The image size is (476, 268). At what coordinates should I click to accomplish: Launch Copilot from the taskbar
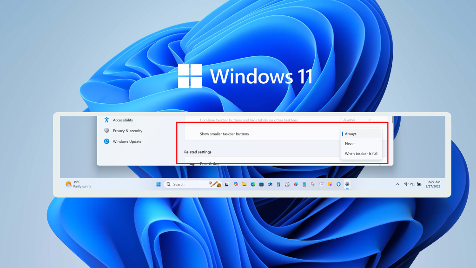[x=236, y=184]
